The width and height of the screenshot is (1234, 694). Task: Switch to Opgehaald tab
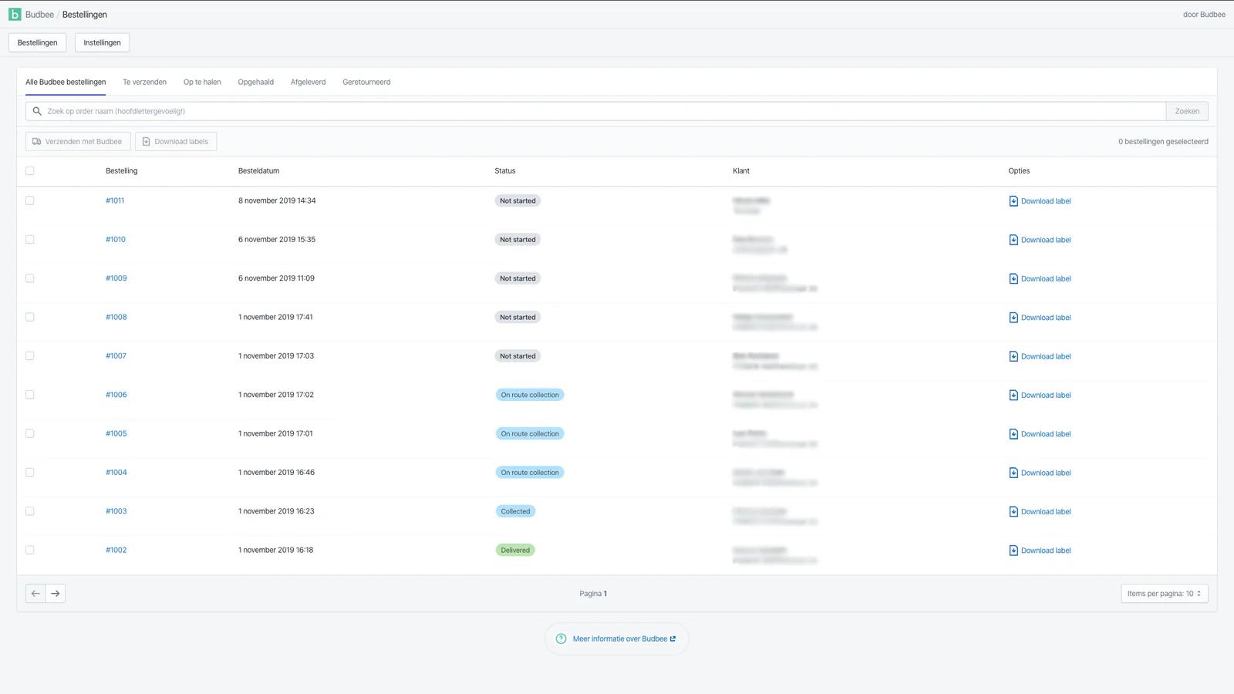255,82
